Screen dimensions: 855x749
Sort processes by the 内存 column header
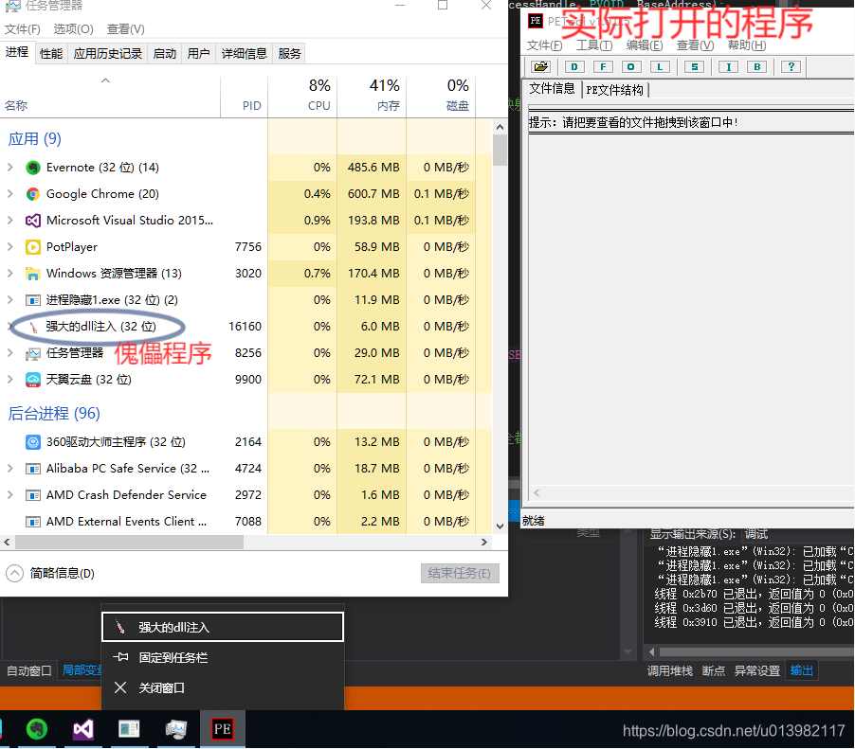click(372, 97)
